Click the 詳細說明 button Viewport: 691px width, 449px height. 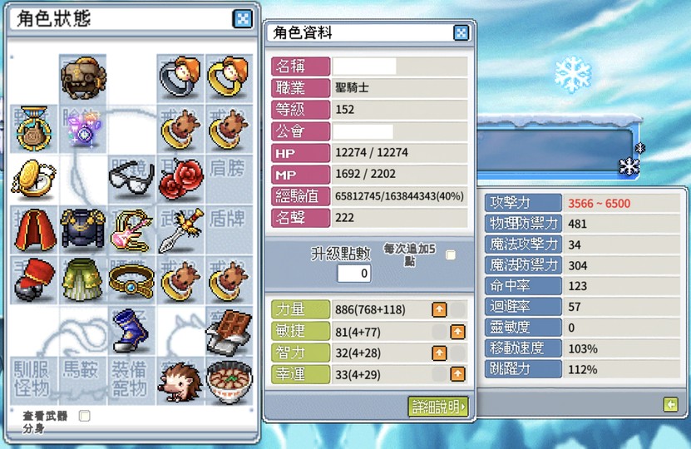pos(437,407)
